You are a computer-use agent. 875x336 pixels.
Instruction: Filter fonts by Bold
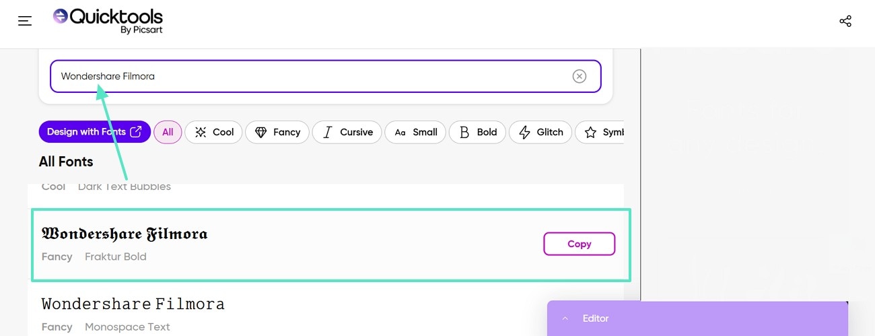click(x=477, y=132)
